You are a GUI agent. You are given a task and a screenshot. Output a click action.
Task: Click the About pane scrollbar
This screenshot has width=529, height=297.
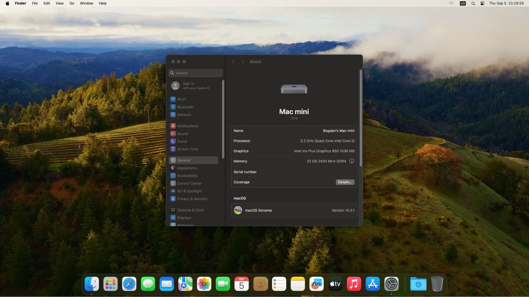coord(361,118)
